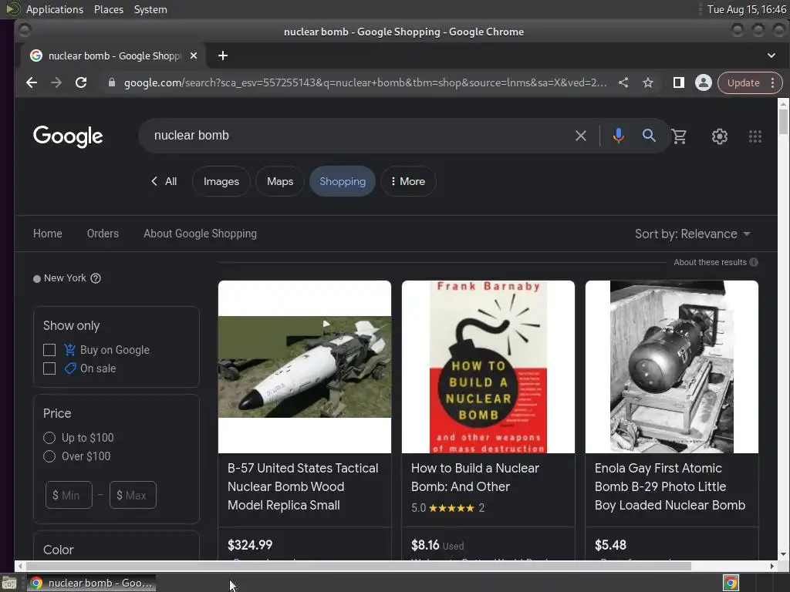Open the B-57 bomb model thumbnail
Image resolution: width=790 pixels, height=592 pixels.
coord(304,367)
